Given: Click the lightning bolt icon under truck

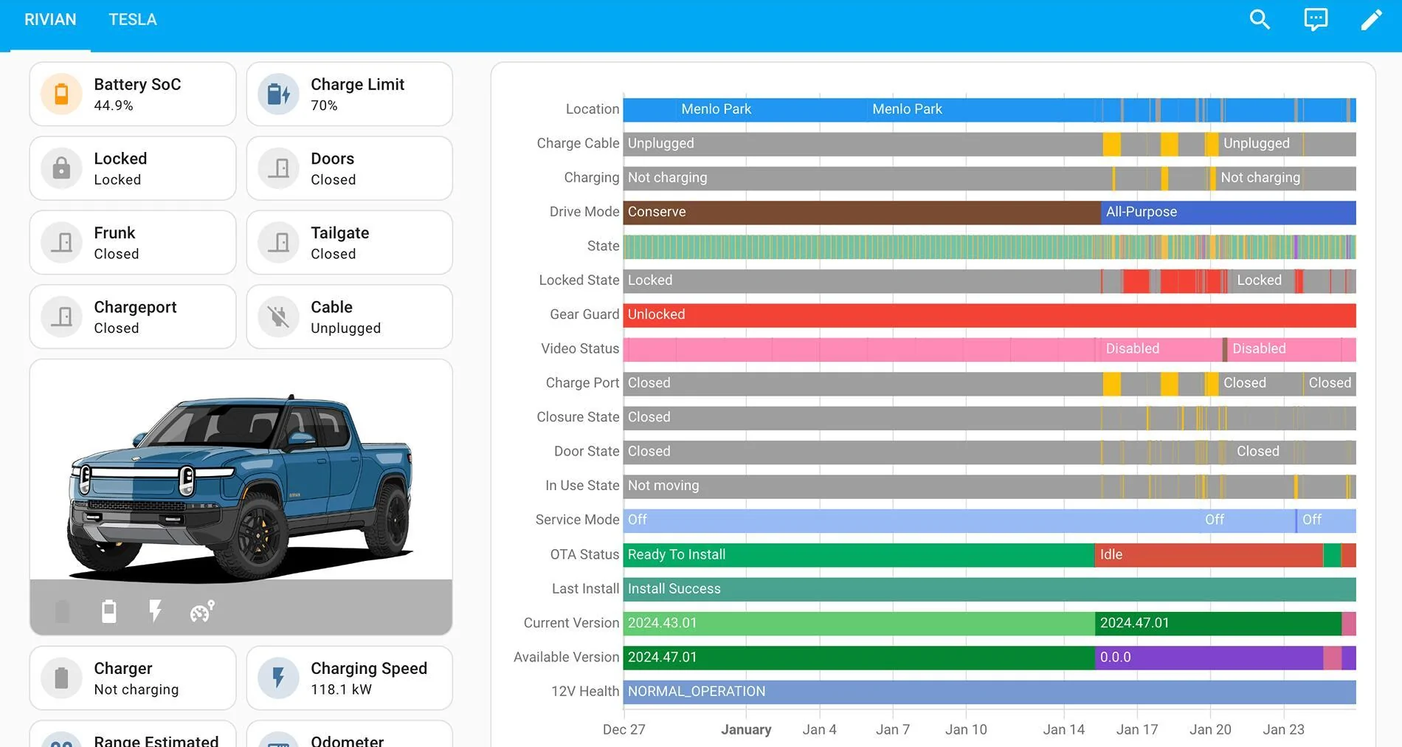Looking at the screenshot, I should tap(155, 610).
